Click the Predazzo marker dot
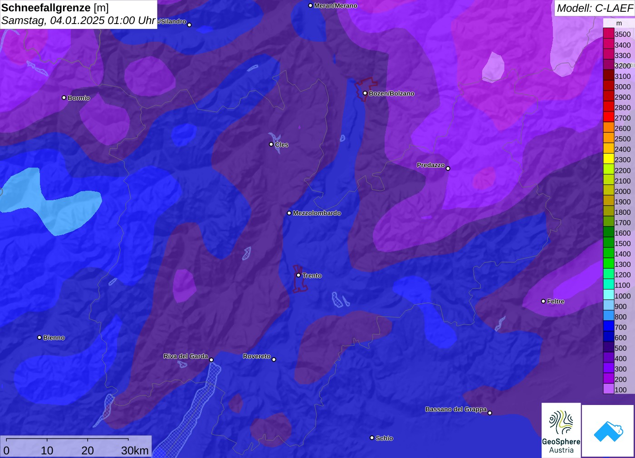The height and width of the screenshot is (458, 635). [448, 168]
